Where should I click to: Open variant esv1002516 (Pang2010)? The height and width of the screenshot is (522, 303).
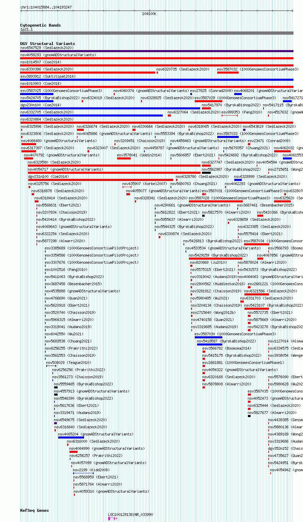(66, 270)
